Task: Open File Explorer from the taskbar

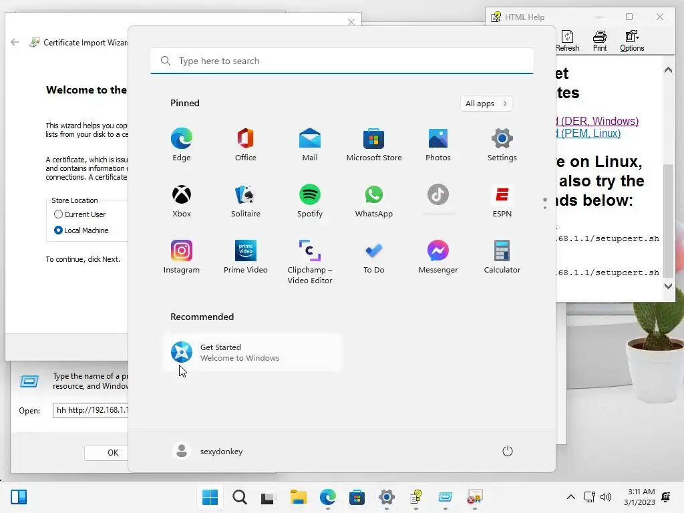Action: click(x=299, y=497)
